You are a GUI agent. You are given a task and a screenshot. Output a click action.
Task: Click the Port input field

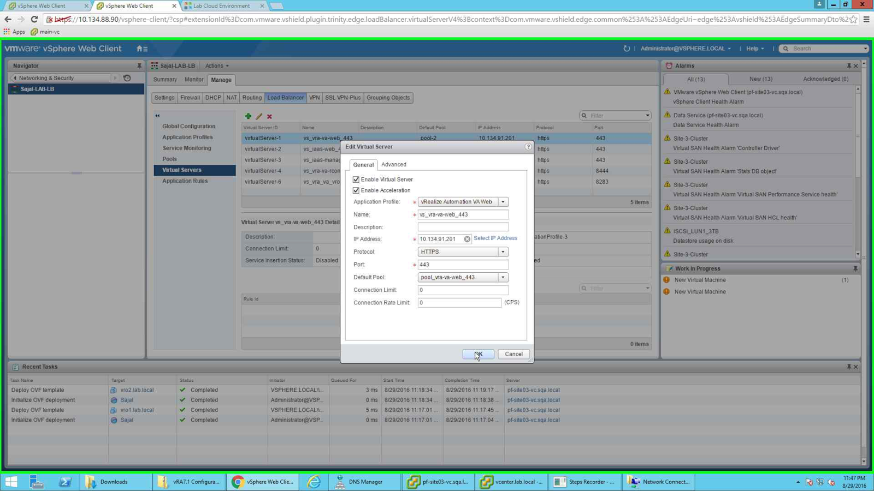(463, 265)
